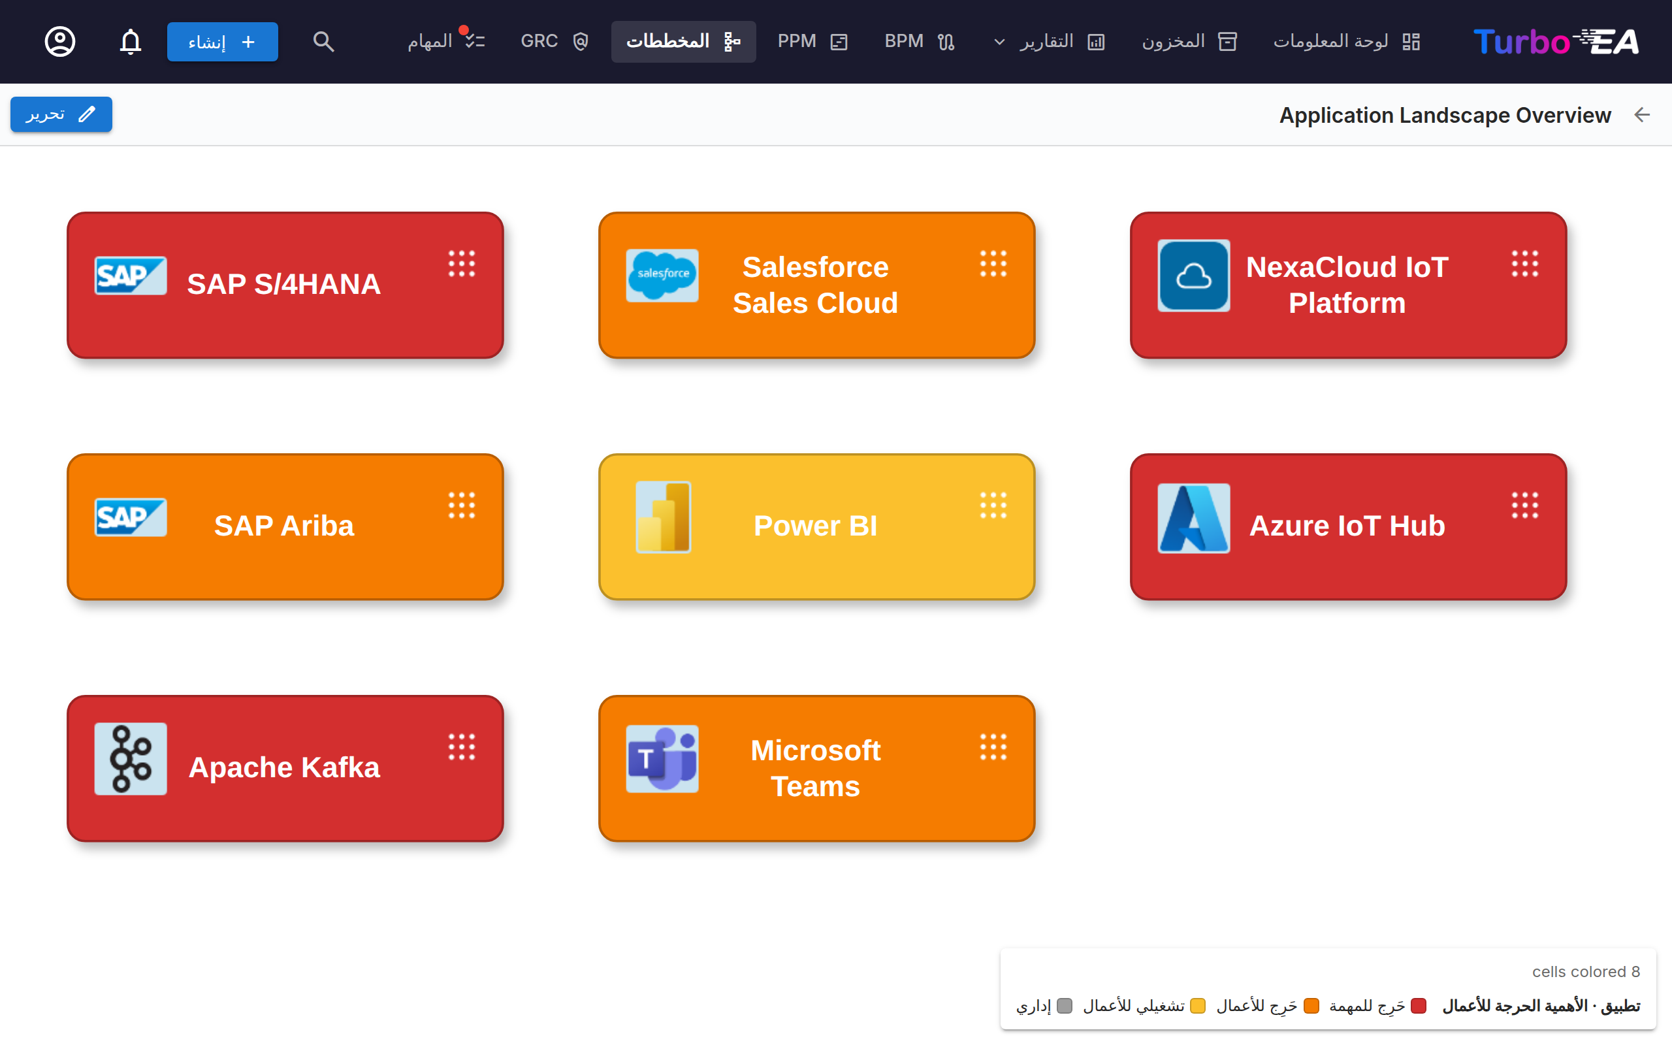This screenshot has width=1672, height=1045.
Task: Click the Kafka logo on Apache Kafka card
Action: [x=131, y=759]
